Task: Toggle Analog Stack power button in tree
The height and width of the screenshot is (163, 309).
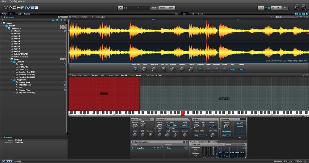Action: point(65,82)
